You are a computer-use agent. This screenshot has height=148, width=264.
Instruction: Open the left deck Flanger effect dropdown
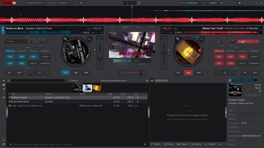16,41
